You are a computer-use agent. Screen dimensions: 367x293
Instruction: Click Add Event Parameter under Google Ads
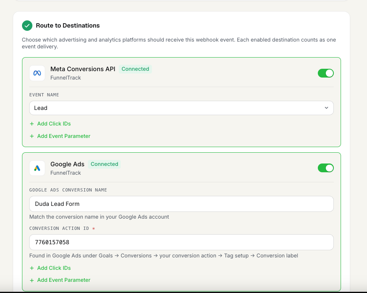(64, 280)
